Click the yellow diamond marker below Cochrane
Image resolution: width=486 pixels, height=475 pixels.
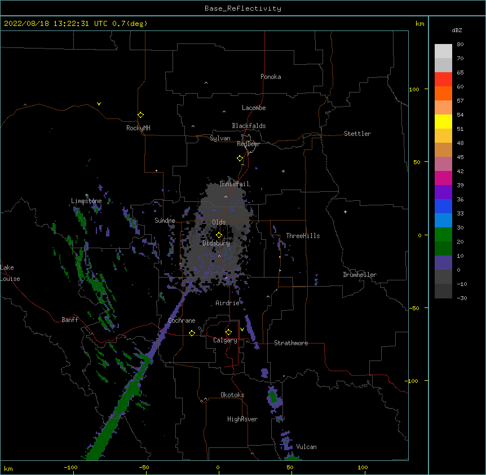pyautogui.click(x=192, y=333)
